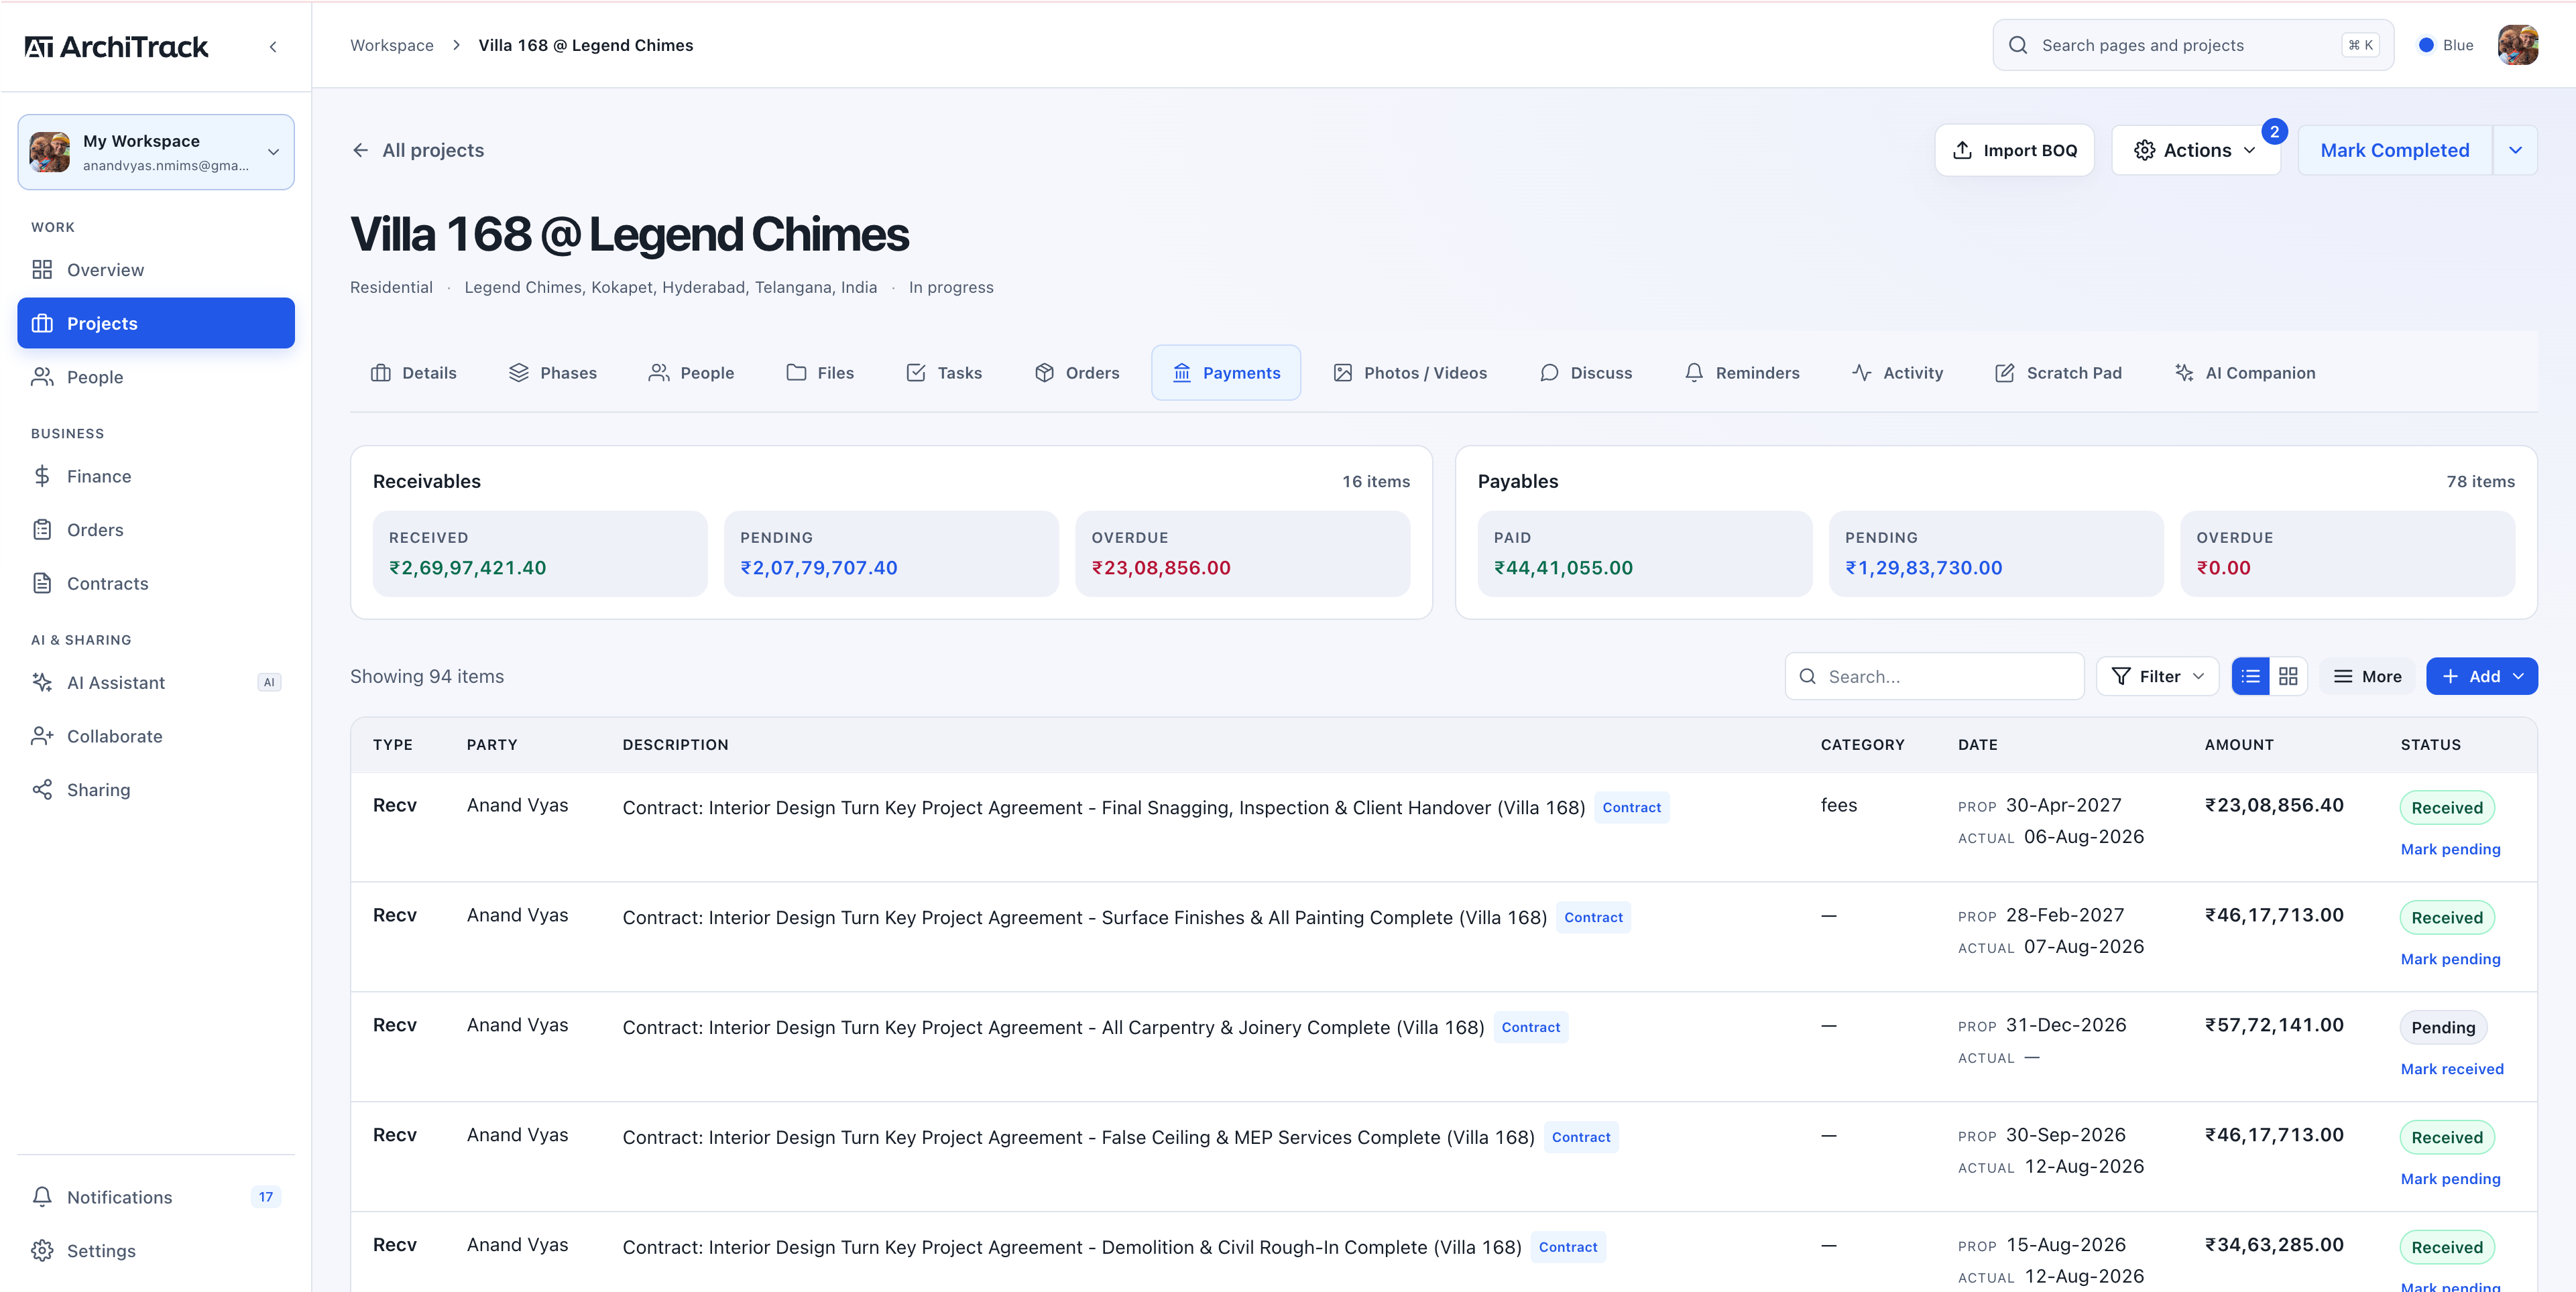This screenshot has width=2576, height=1292.
Task: Focus the payments Search field
Action: 1934,676
